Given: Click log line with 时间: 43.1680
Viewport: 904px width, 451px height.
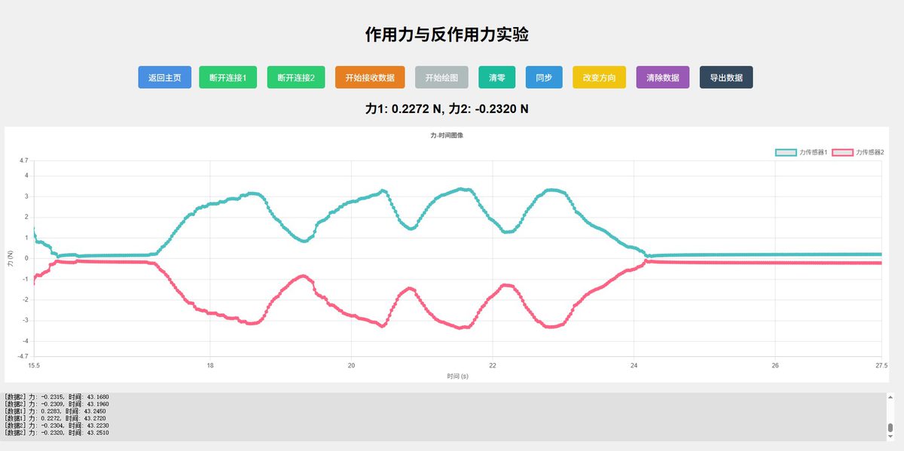Looking at the screenshot, I should [x=56, y=397].
